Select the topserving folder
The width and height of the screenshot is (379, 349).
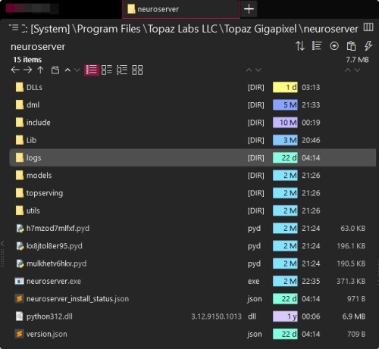tap(193, 193)
